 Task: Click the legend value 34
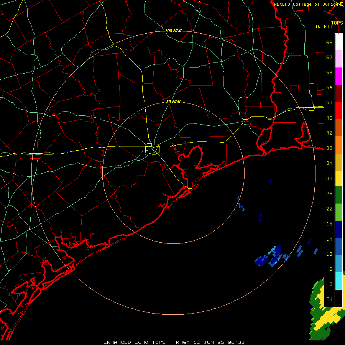pyautogui.click(x=329, y=163)
